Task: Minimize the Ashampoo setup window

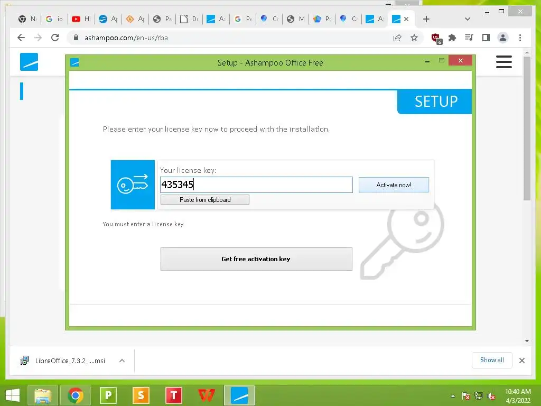Action: [427, 61]
